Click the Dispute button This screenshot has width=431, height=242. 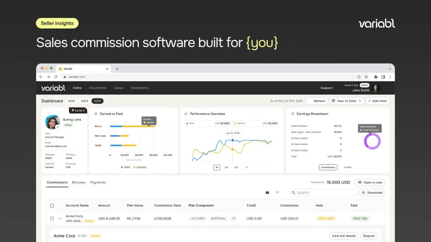369,236
